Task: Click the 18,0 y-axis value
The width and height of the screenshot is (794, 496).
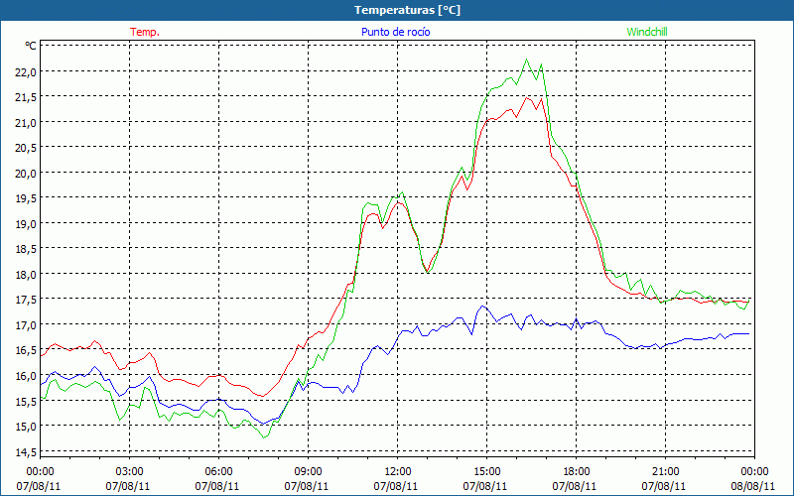Action: (27, 275)
